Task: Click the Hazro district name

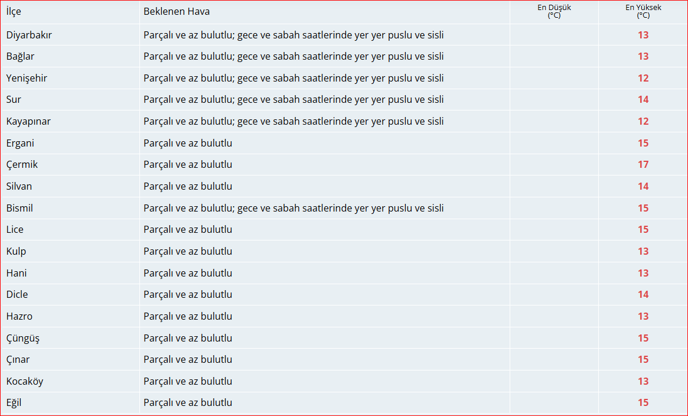Action: (x=19, y=316)
